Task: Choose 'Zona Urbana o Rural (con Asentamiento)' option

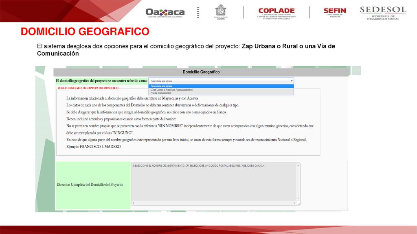Action: [221, 90]
